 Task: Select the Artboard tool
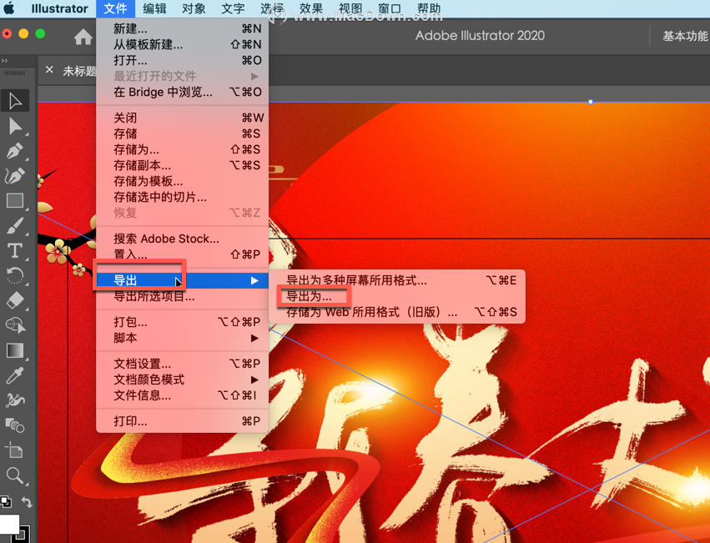coord(15,450)
